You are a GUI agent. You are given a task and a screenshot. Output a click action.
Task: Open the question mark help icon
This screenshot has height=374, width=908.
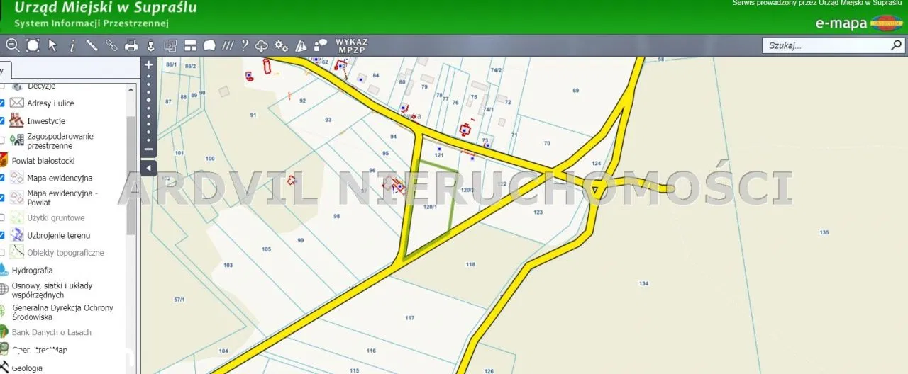[x=245, y=45]
